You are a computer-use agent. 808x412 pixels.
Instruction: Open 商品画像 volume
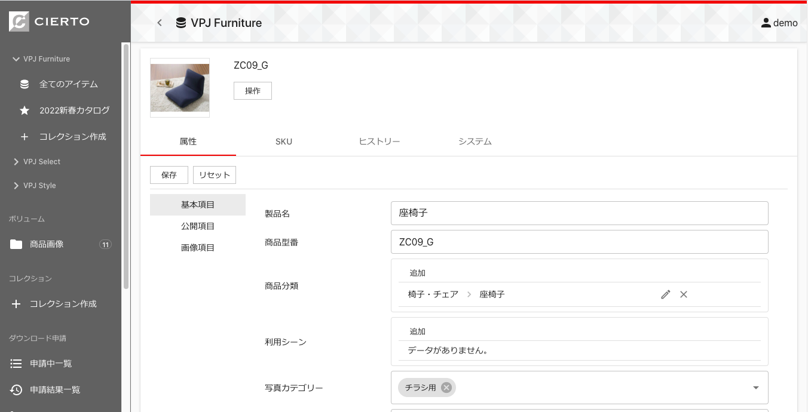click(x=47, y=244)
